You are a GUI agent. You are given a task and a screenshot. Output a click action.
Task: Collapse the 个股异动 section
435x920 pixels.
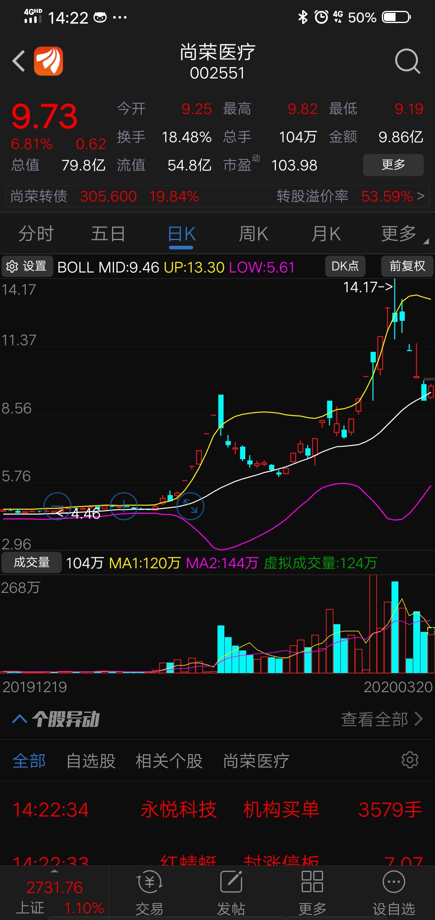tap(20, 719)
